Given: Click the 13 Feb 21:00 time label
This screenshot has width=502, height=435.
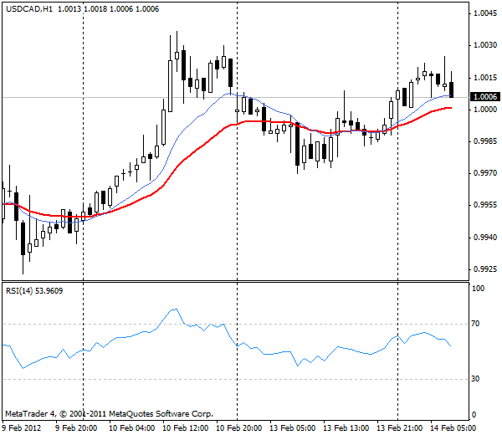Looking at the screenshot, I should point(399,428).
